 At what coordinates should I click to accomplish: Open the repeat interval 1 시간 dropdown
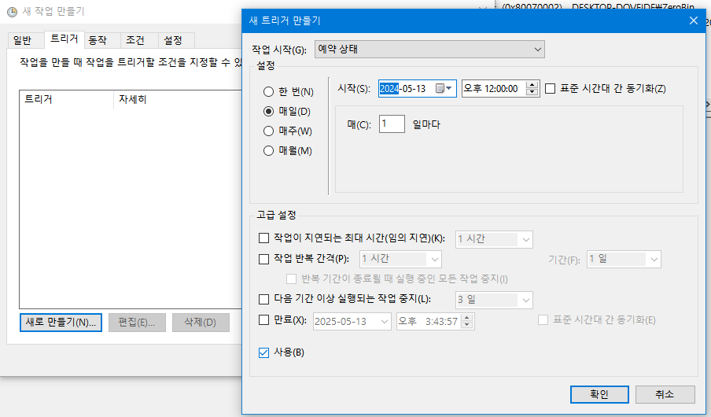point(400,259)
